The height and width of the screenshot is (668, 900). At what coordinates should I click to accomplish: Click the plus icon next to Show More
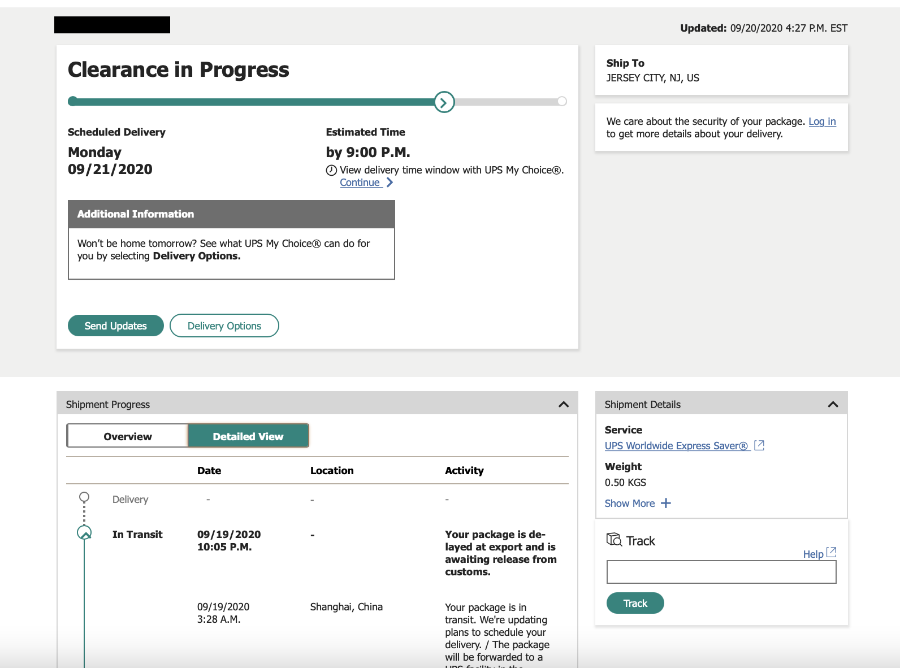tap(666, 503)
